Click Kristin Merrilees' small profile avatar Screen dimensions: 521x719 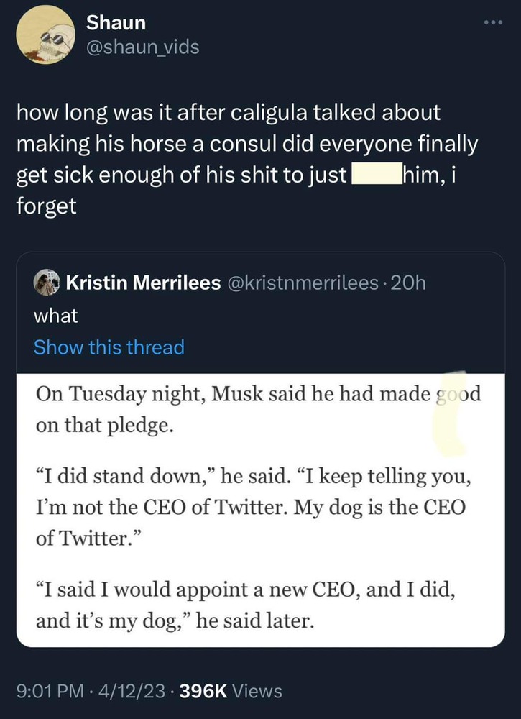click(x=47, y=283)
